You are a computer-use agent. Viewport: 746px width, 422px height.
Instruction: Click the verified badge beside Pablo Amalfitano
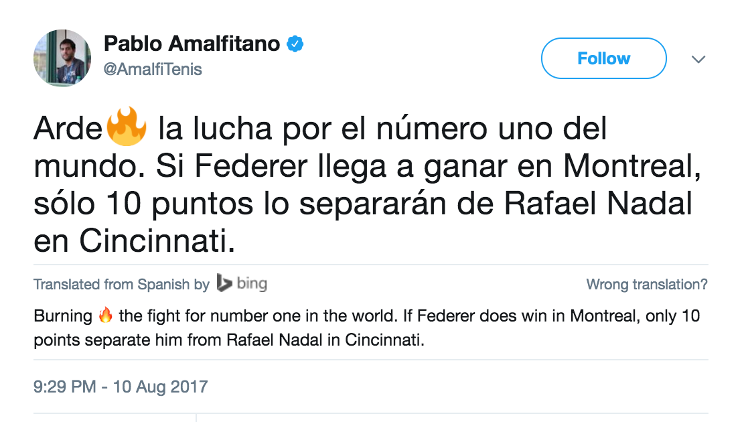tap(295, 44)
